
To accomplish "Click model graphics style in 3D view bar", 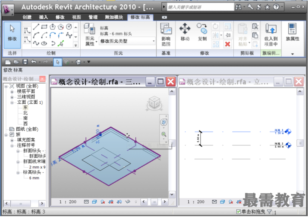I will (94, 202).
